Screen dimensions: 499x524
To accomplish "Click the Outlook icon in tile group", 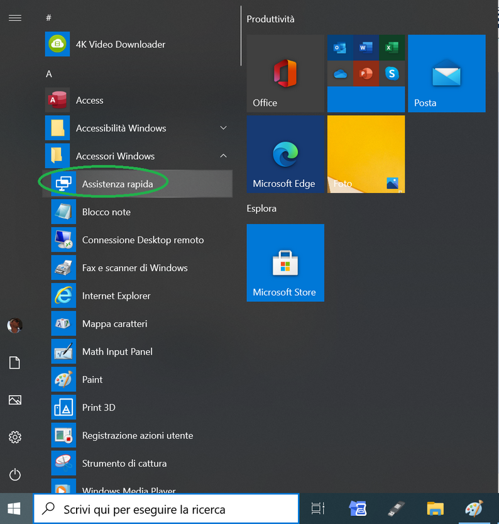I will click(x=340, y=48).
